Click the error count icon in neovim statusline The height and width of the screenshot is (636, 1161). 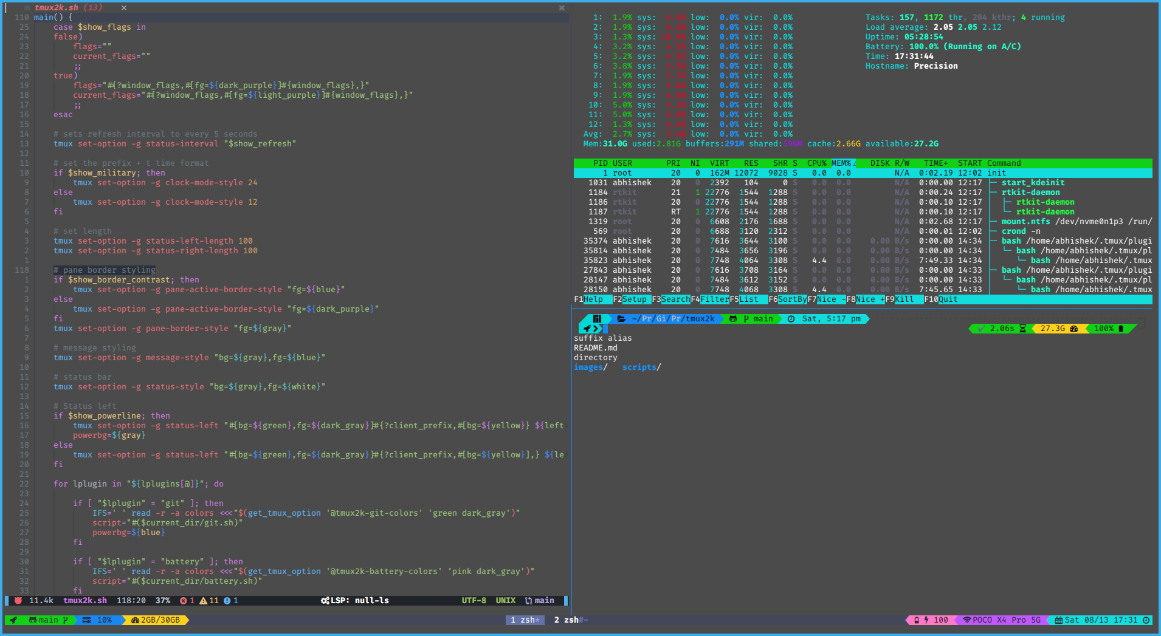(x=184, y=600)
